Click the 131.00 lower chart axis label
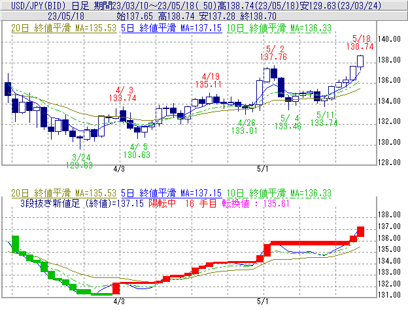 pos(389,295)
